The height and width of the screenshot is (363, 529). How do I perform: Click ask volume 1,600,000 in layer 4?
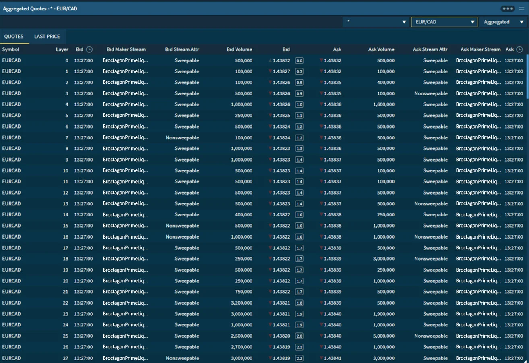pos(384,104)
